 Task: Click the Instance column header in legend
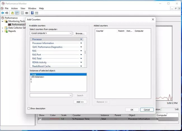coord(105,115)
